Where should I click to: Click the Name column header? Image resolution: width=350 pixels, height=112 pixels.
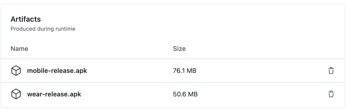20,49
